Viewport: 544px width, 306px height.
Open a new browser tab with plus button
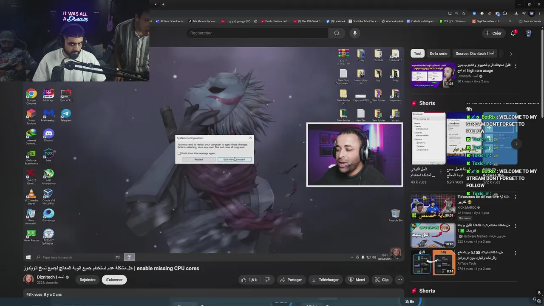[x=163, y=4]
